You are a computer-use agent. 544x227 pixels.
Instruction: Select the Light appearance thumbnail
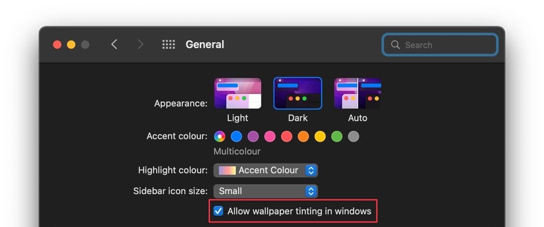(x=237, y=93)
